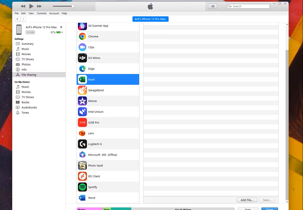Select the iMovie app icon

(x=82, y=101)
